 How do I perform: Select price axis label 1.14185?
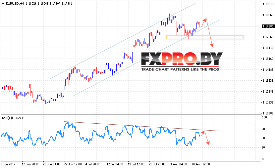(268, 70)
